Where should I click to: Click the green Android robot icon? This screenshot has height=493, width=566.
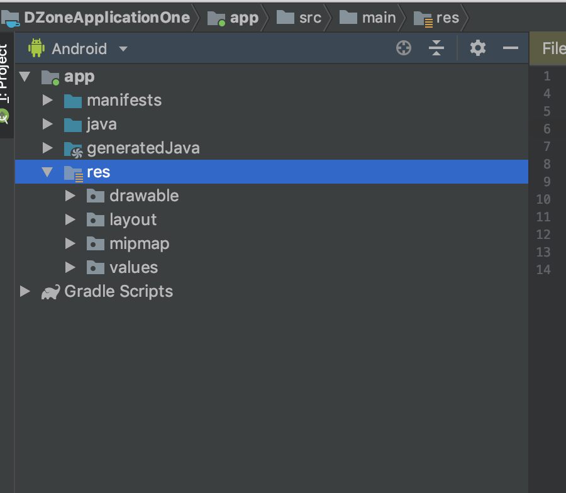(x=36, y=48)
